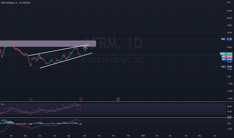Viewport: 234px width, 138px height.
Task: Click the Sep label on the time axis
Action: click(84, 136)
